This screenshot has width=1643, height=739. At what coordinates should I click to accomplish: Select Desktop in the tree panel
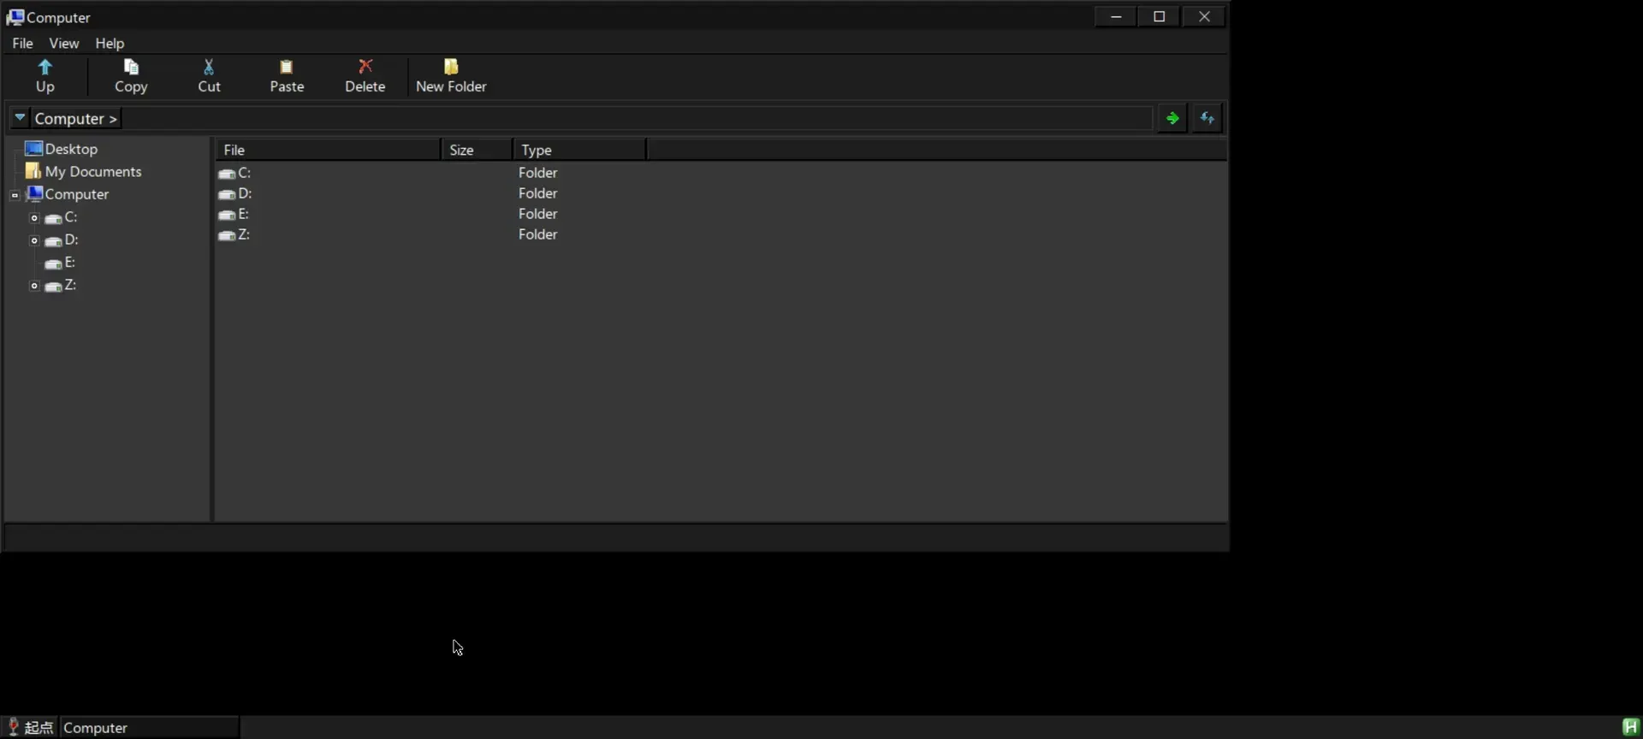(62, 149)
